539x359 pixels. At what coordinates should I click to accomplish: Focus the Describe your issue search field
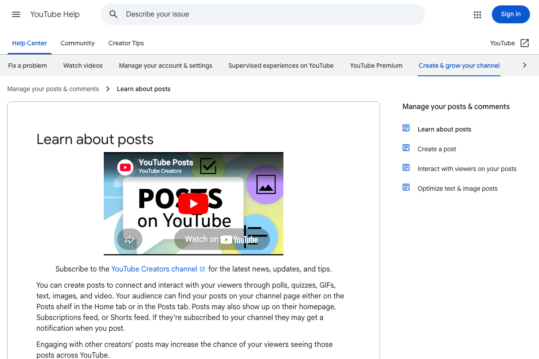[x=263, y=14]
